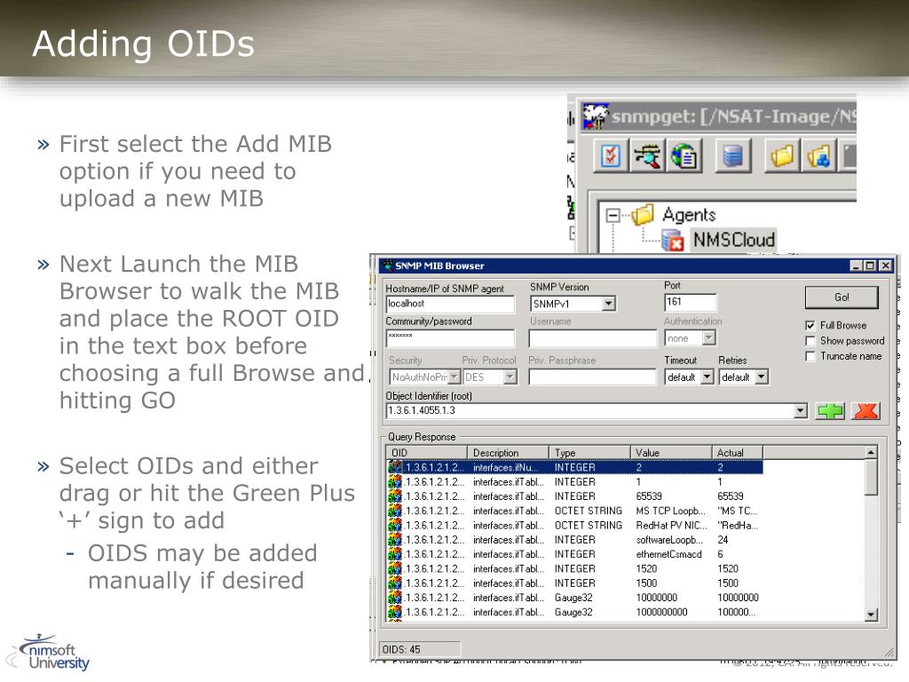Click the checklist icon in snmpget toolbar
909x682 pixels.
(611, 155)
